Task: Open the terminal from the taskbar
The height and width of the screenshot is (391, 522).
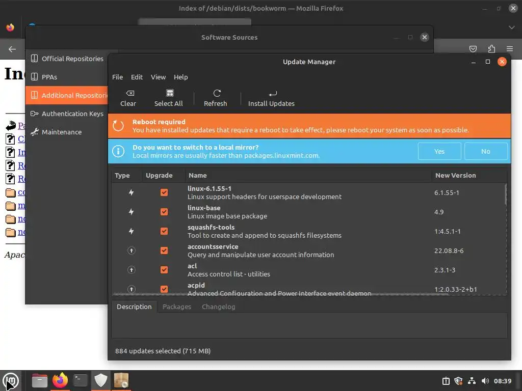Action: point(80,380)
